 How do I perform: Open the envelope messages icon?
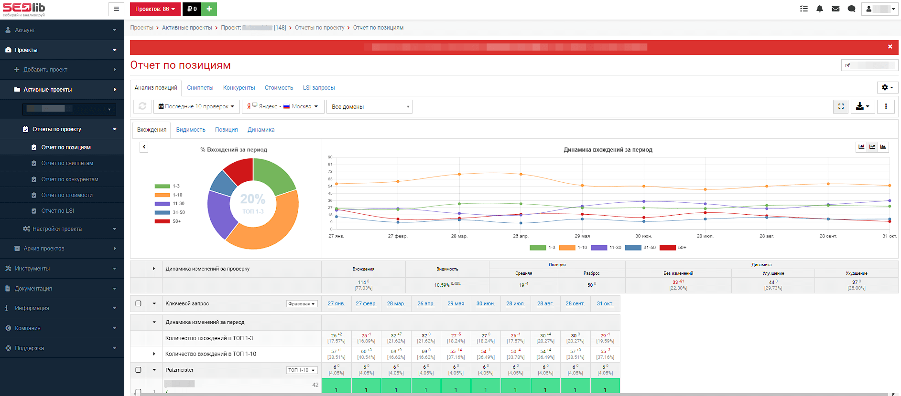coord(836,9)
